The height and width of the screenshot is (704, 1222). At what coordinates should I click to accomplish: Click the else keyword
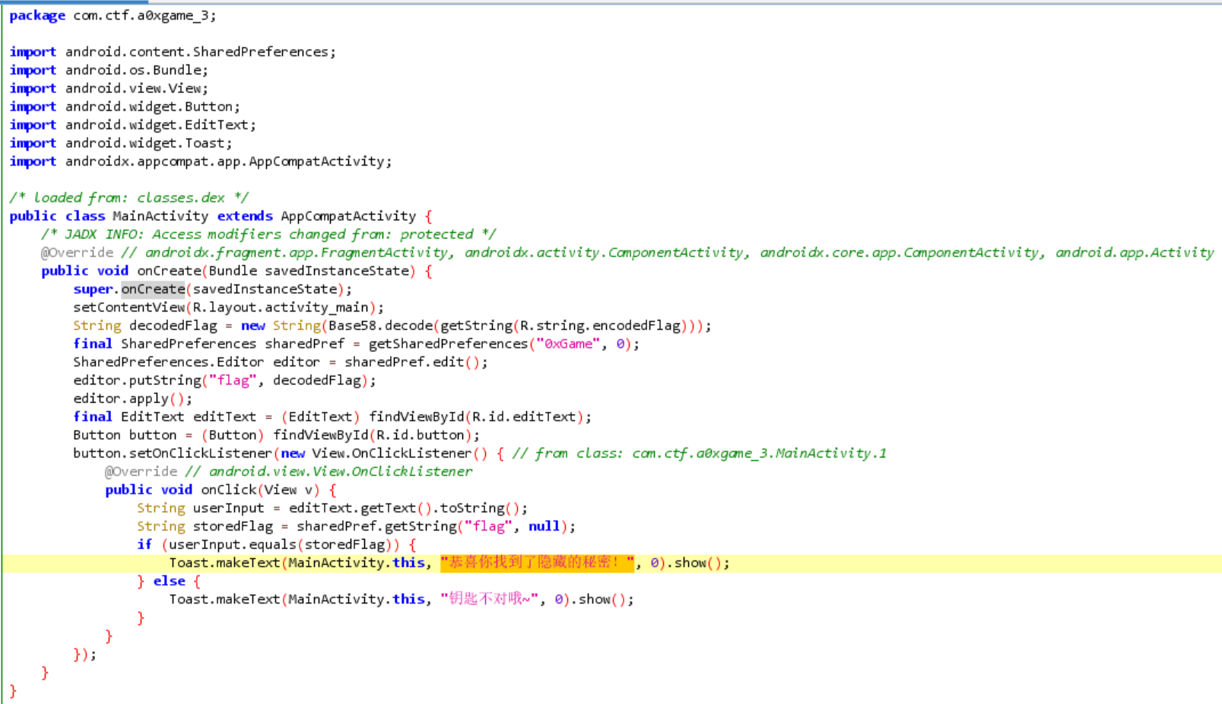pos(169,581)
